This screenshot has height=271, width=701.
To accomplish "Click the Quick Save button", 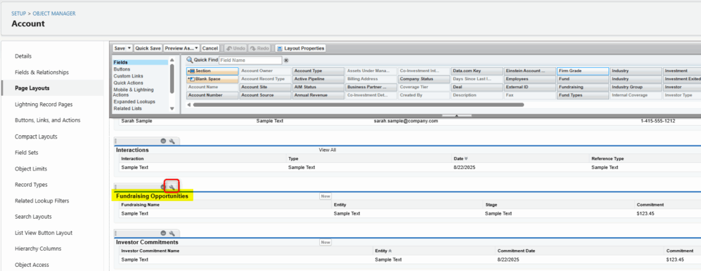I will tap(148, 48).
